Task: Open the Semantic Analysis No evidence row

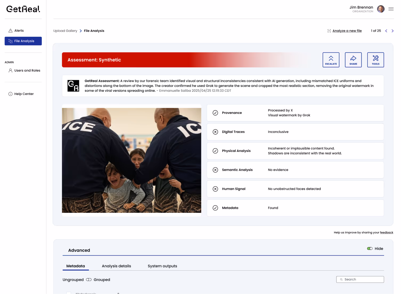Action: 295,170
